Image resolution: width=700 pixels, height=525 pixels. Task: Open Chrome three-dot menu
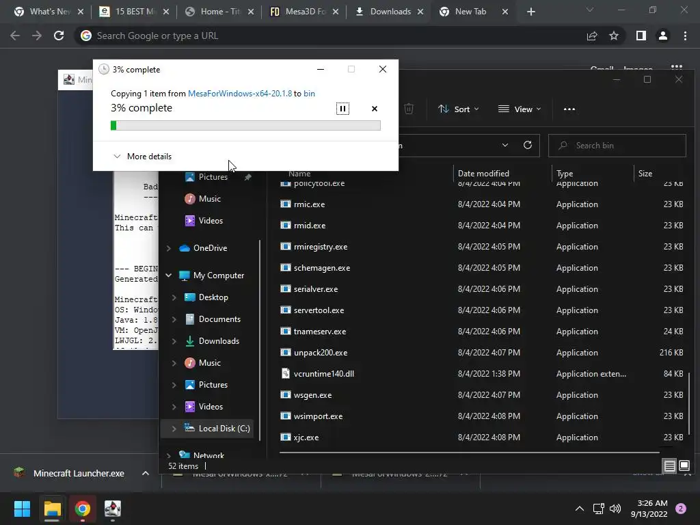pyautogui.click(x=685, y=36)
